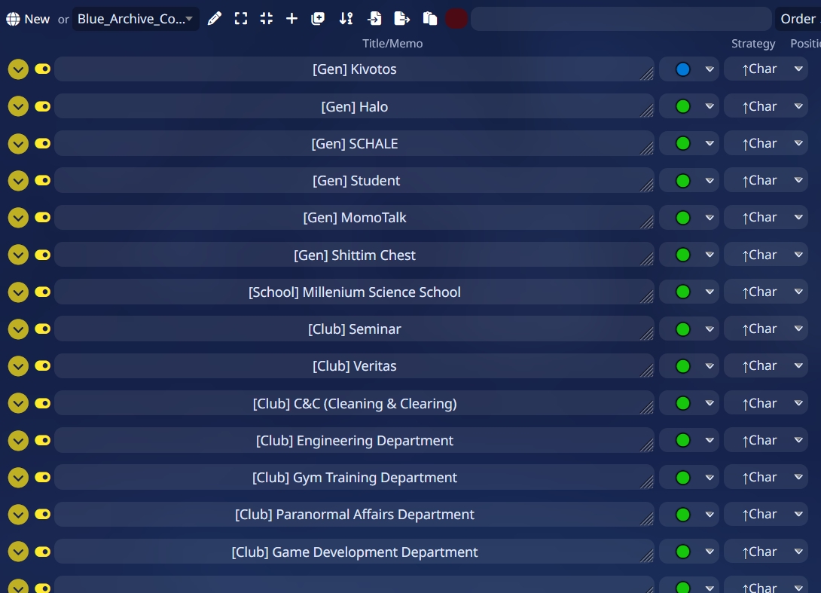Click the Strategy column header

[x=753, y=44]
